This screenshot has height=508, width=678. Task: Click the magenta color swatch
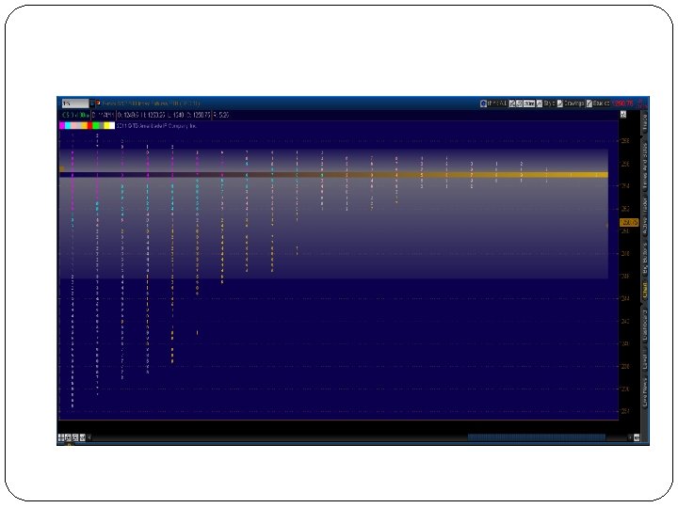click(x=62, y=126)
